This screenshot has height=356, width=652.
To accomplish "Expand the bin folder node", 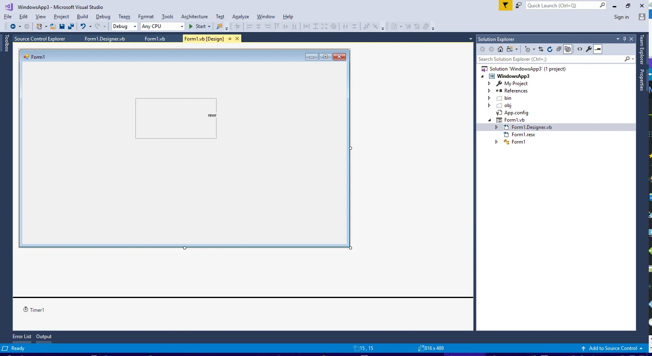I will click(489, 98).
